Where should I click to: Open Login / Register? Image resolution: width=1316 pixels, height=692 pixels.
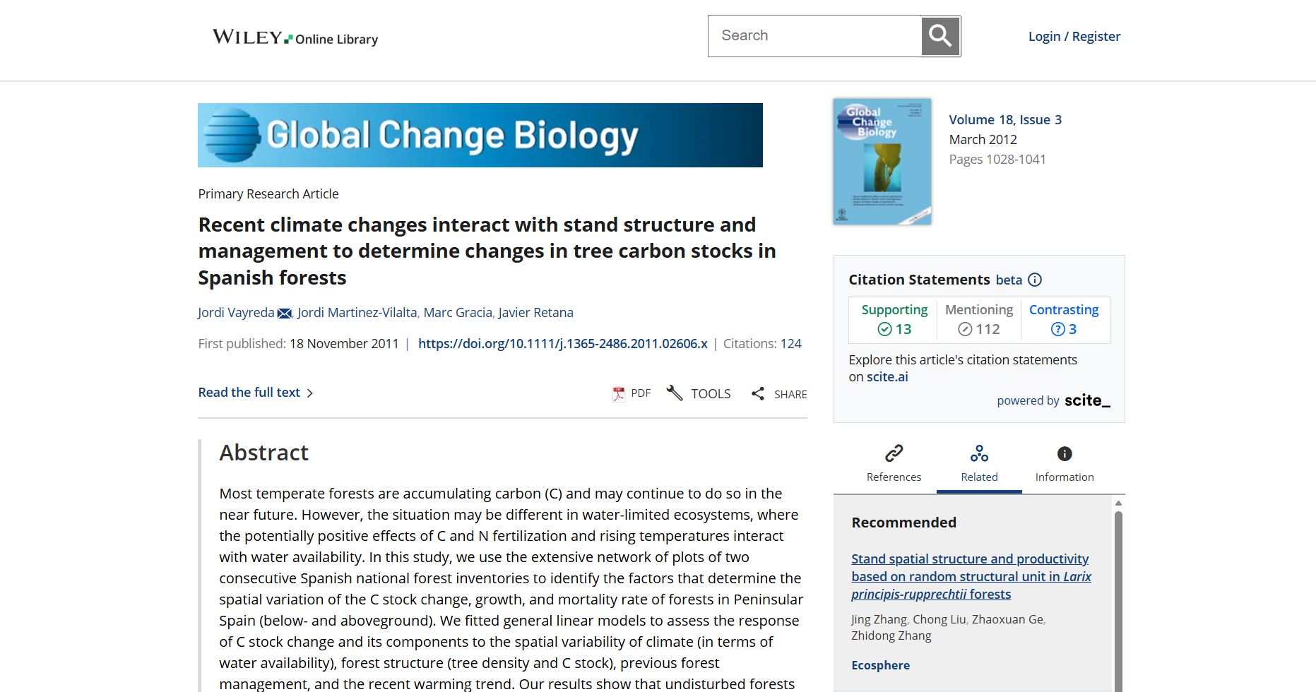click(x=1074, y=36)
